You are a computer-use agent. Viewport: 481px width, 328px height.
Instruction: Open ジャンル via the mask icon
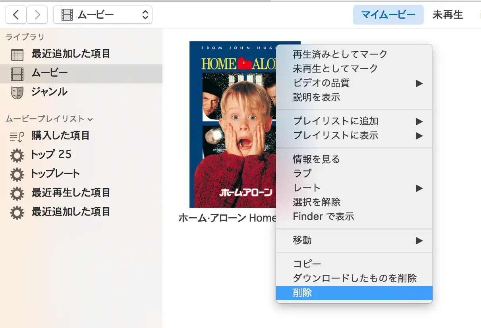click(x=17, y=93)
